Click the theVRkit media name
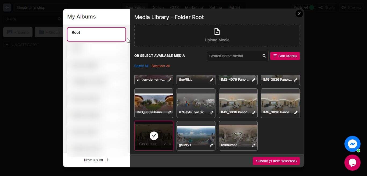Viewport: 367px width, 176px height. coord(185,80)
